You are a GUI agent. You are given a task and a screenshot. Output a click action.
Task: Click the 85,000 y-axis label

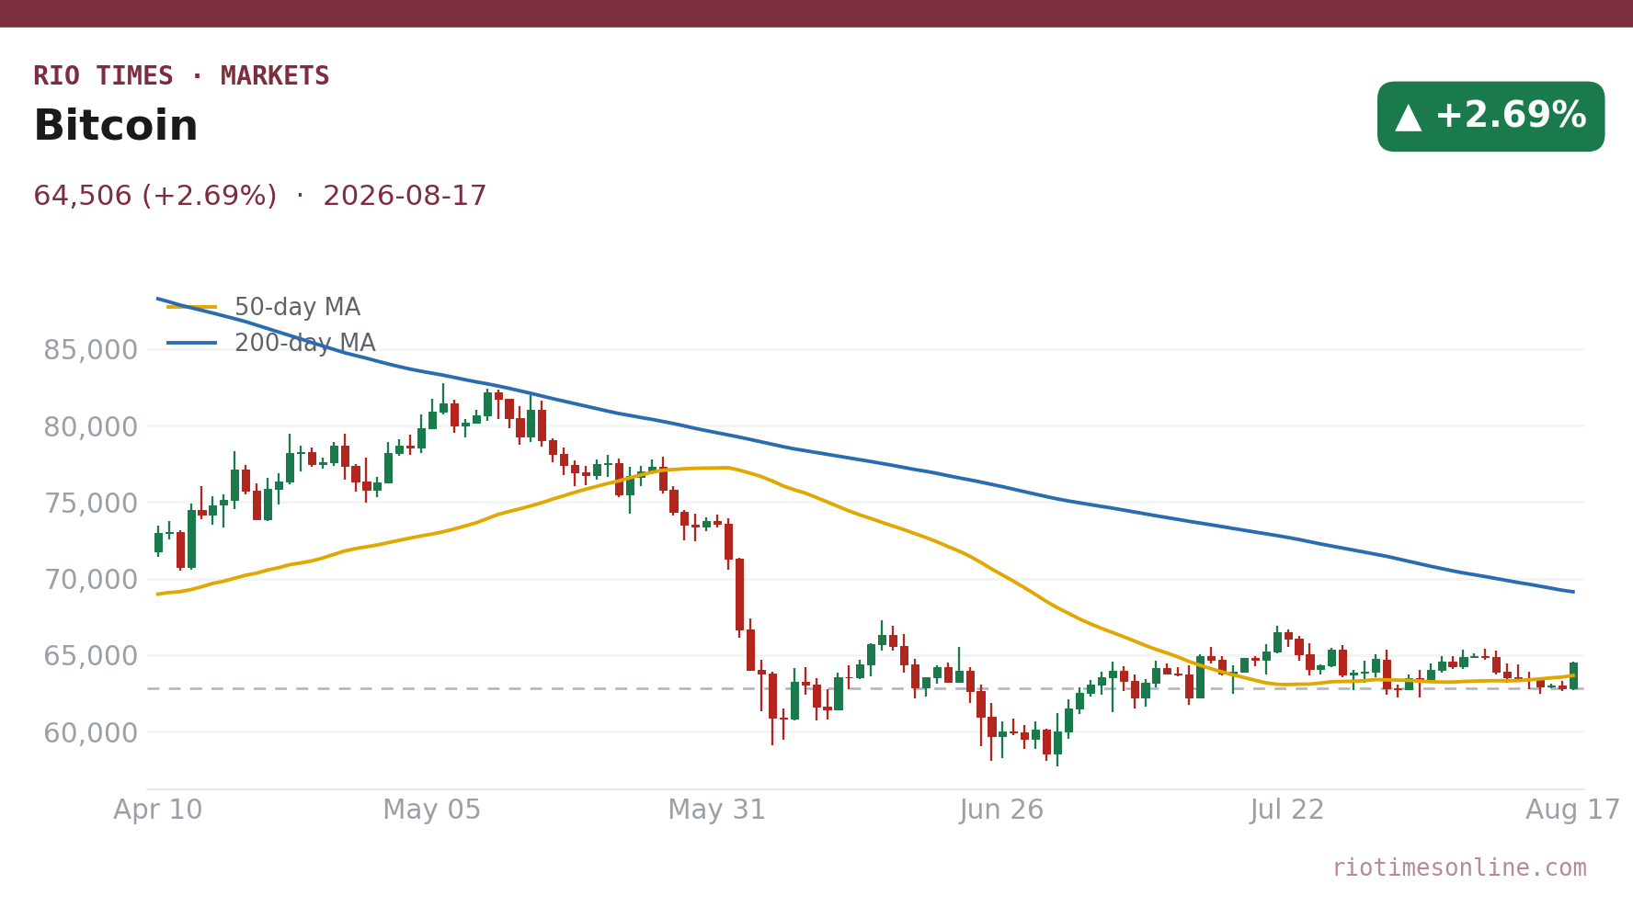click(90, 350)
